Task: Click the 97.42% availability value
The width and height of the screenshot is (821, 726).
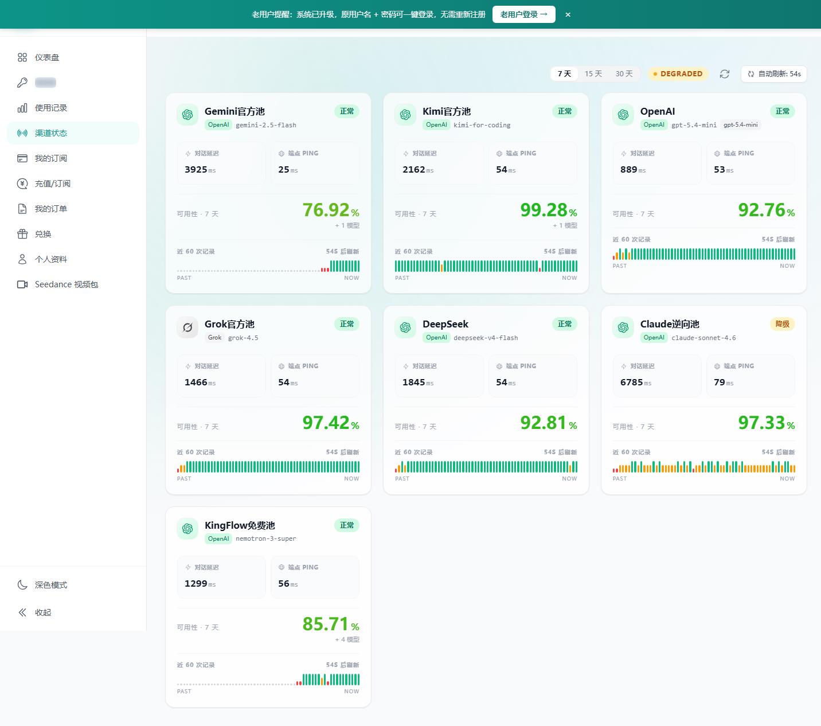Action: pyautogui.click(x=331, y=423)
